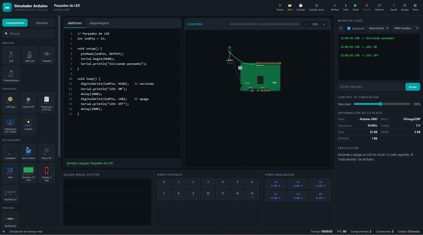
Task: Click the Nuevo file icon
Action: [280, 7]
